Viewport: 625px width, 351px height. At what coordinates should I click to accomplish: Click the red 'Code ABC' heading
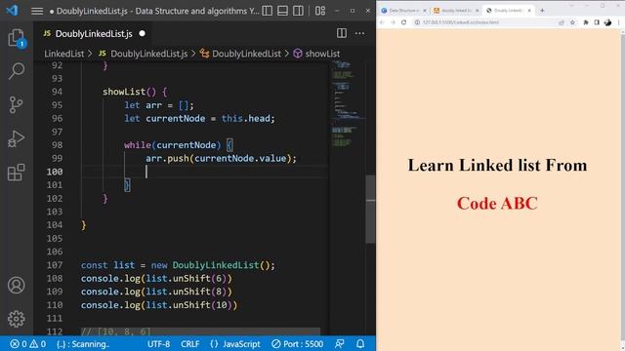497,203
